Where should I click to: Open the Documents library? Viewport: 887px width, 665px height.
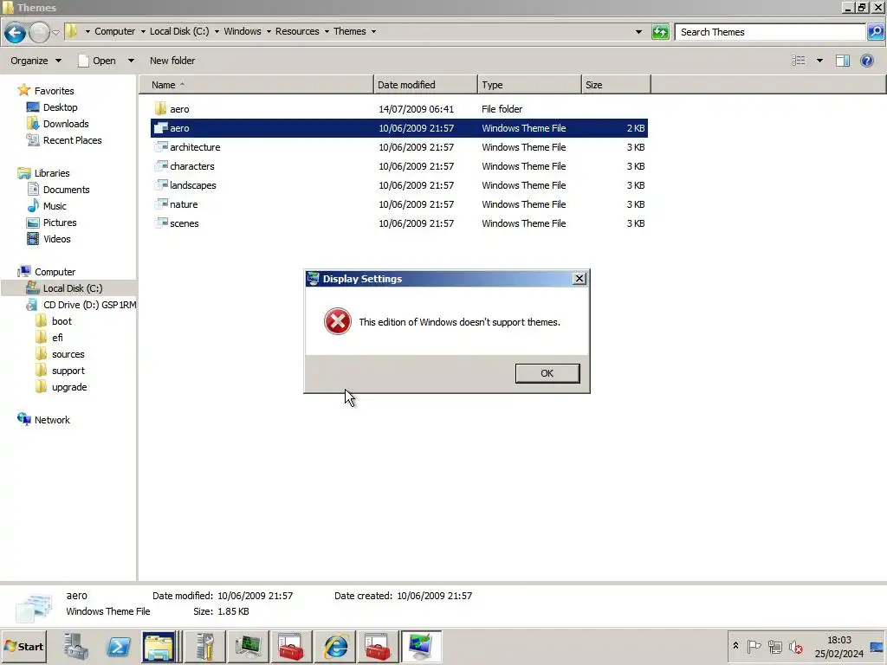58,190
